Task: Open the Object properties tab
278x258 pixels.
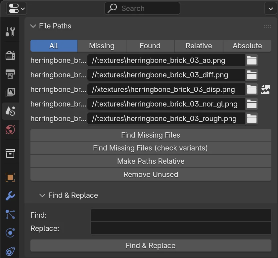Action: [x=10, y=177]
